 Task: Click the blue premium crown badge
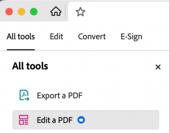81,120
